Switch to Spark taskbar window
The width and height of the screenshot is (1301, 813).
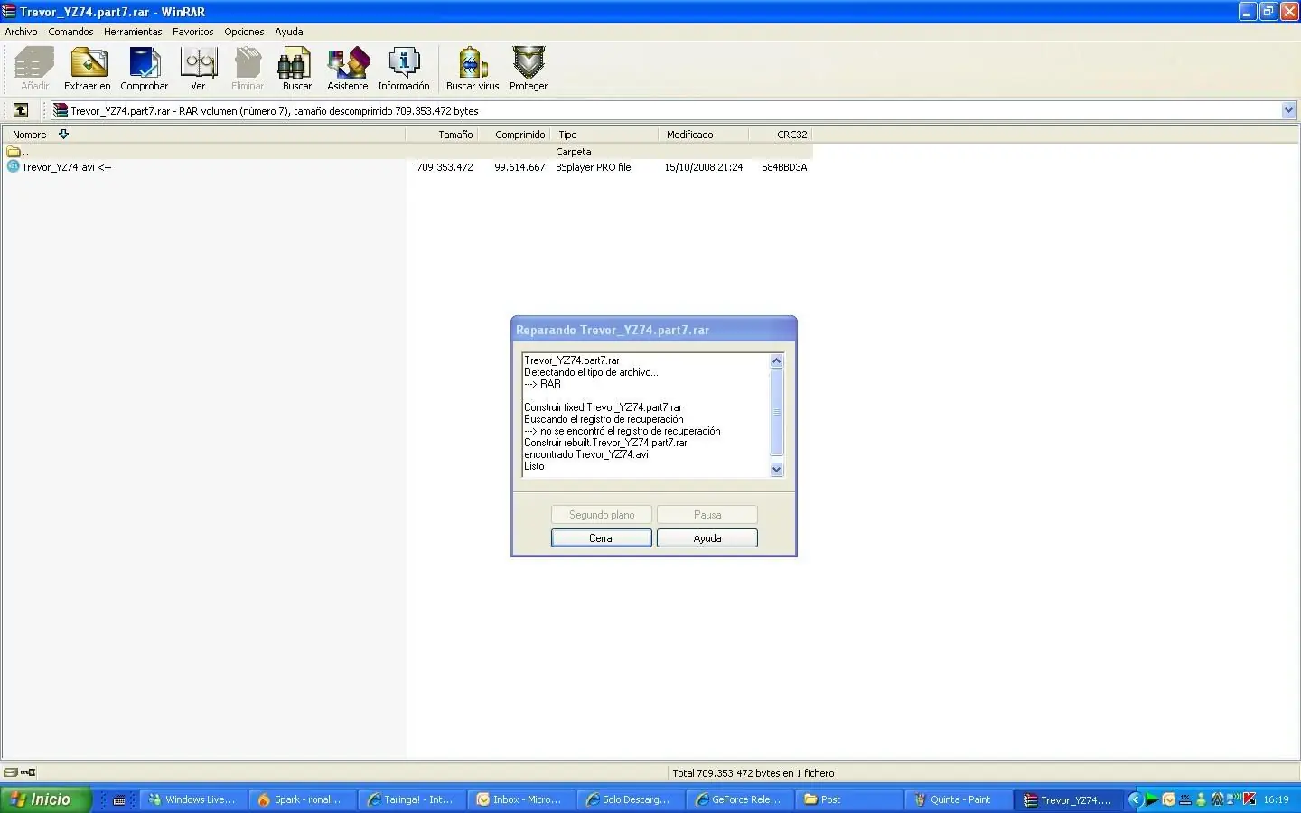[x=302, y=799]
